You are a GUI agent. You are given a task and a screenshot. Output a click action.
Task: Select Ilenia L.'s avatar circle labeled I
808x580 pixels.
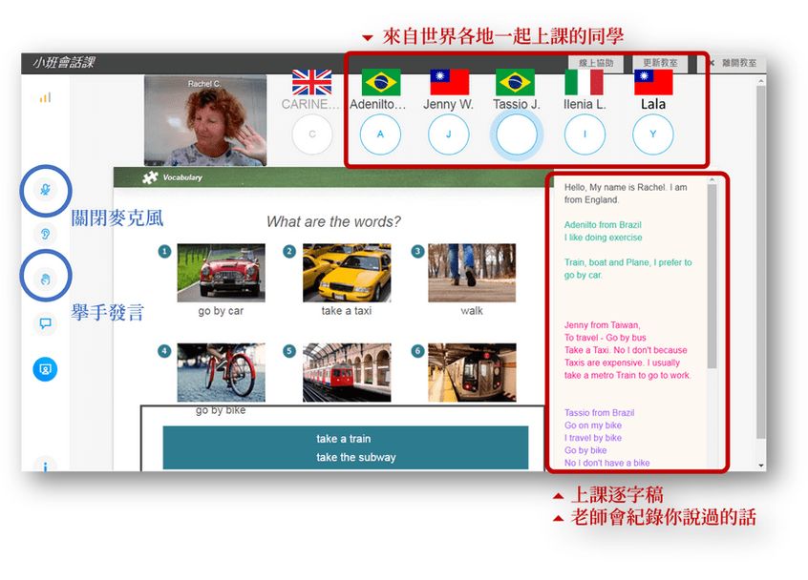[585, 135]
